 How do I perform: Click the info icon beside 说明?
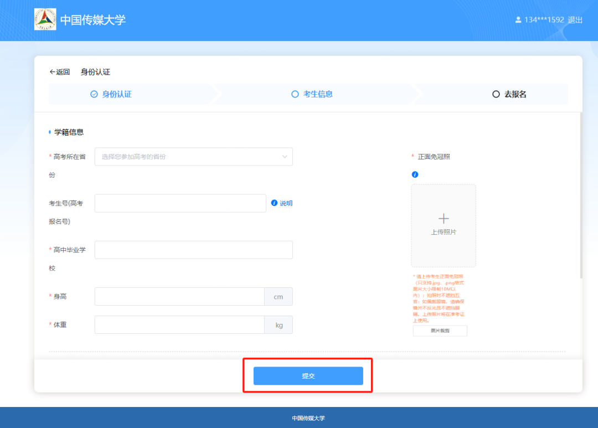(x=274, y=203)
